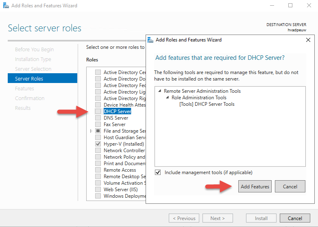The width and height of the screenshot is (318, 227).
Task: Tick the DHCP Server role checkbox
Action: tap(98, 111)
